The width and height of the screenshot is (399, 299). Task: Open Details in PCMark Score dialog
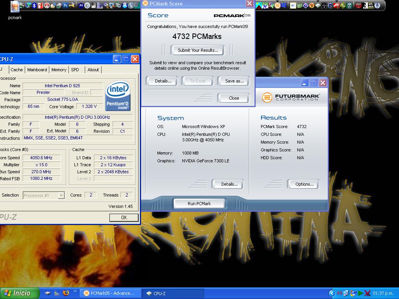[x=163, y=81]
